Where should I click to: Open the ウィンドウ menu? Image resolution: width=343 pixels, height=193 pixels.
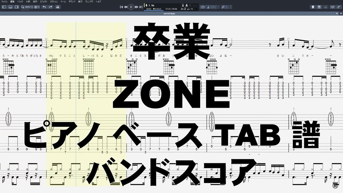[x=89, y=2]
